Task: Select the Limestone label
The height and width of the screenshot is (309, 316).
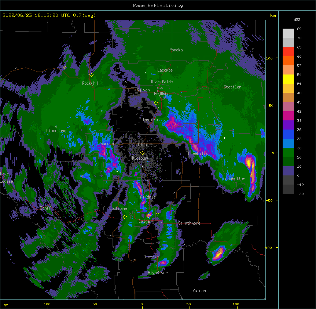Action: 56,131
